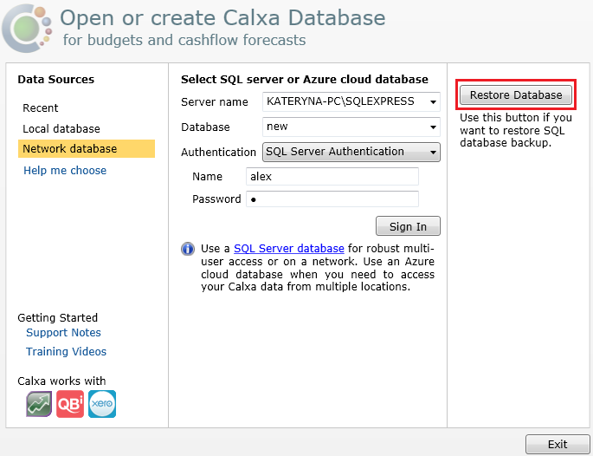Click the red QBi QuickBooks icon
The width and height of the screenshot is (593, 456).
pos(70,404)
